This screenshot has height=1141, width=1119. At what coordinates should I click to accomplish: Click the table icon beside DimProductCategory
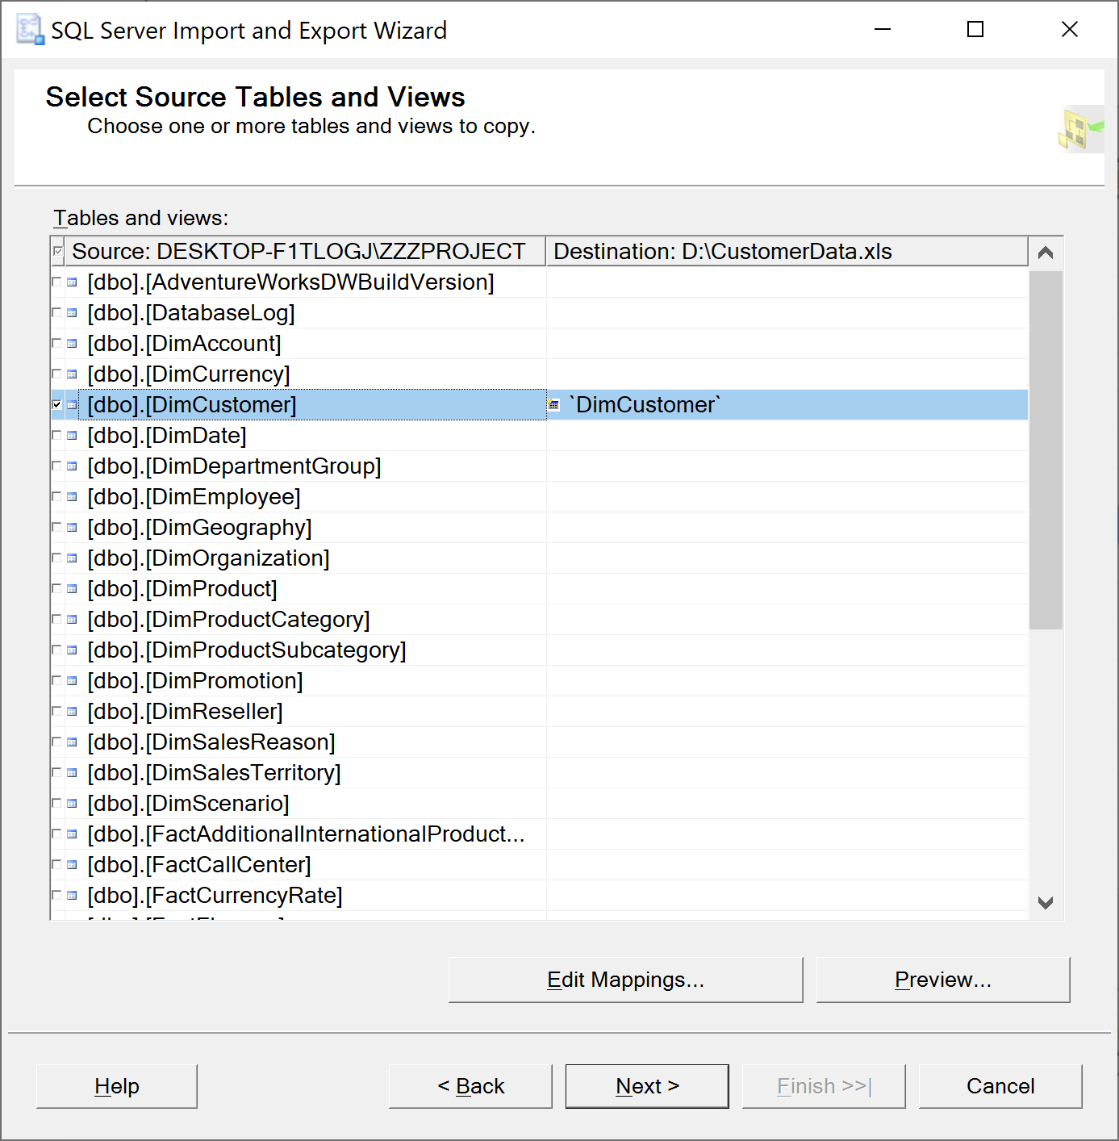[x=72, y=620]
